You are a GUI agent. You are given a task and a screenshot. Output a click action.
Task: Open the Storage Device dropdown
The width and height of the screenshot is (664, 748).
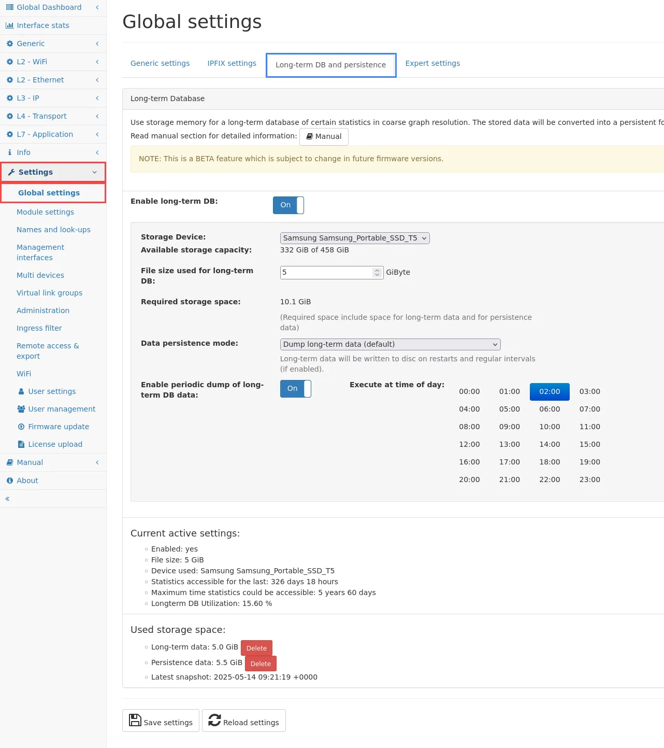(354, 238)
